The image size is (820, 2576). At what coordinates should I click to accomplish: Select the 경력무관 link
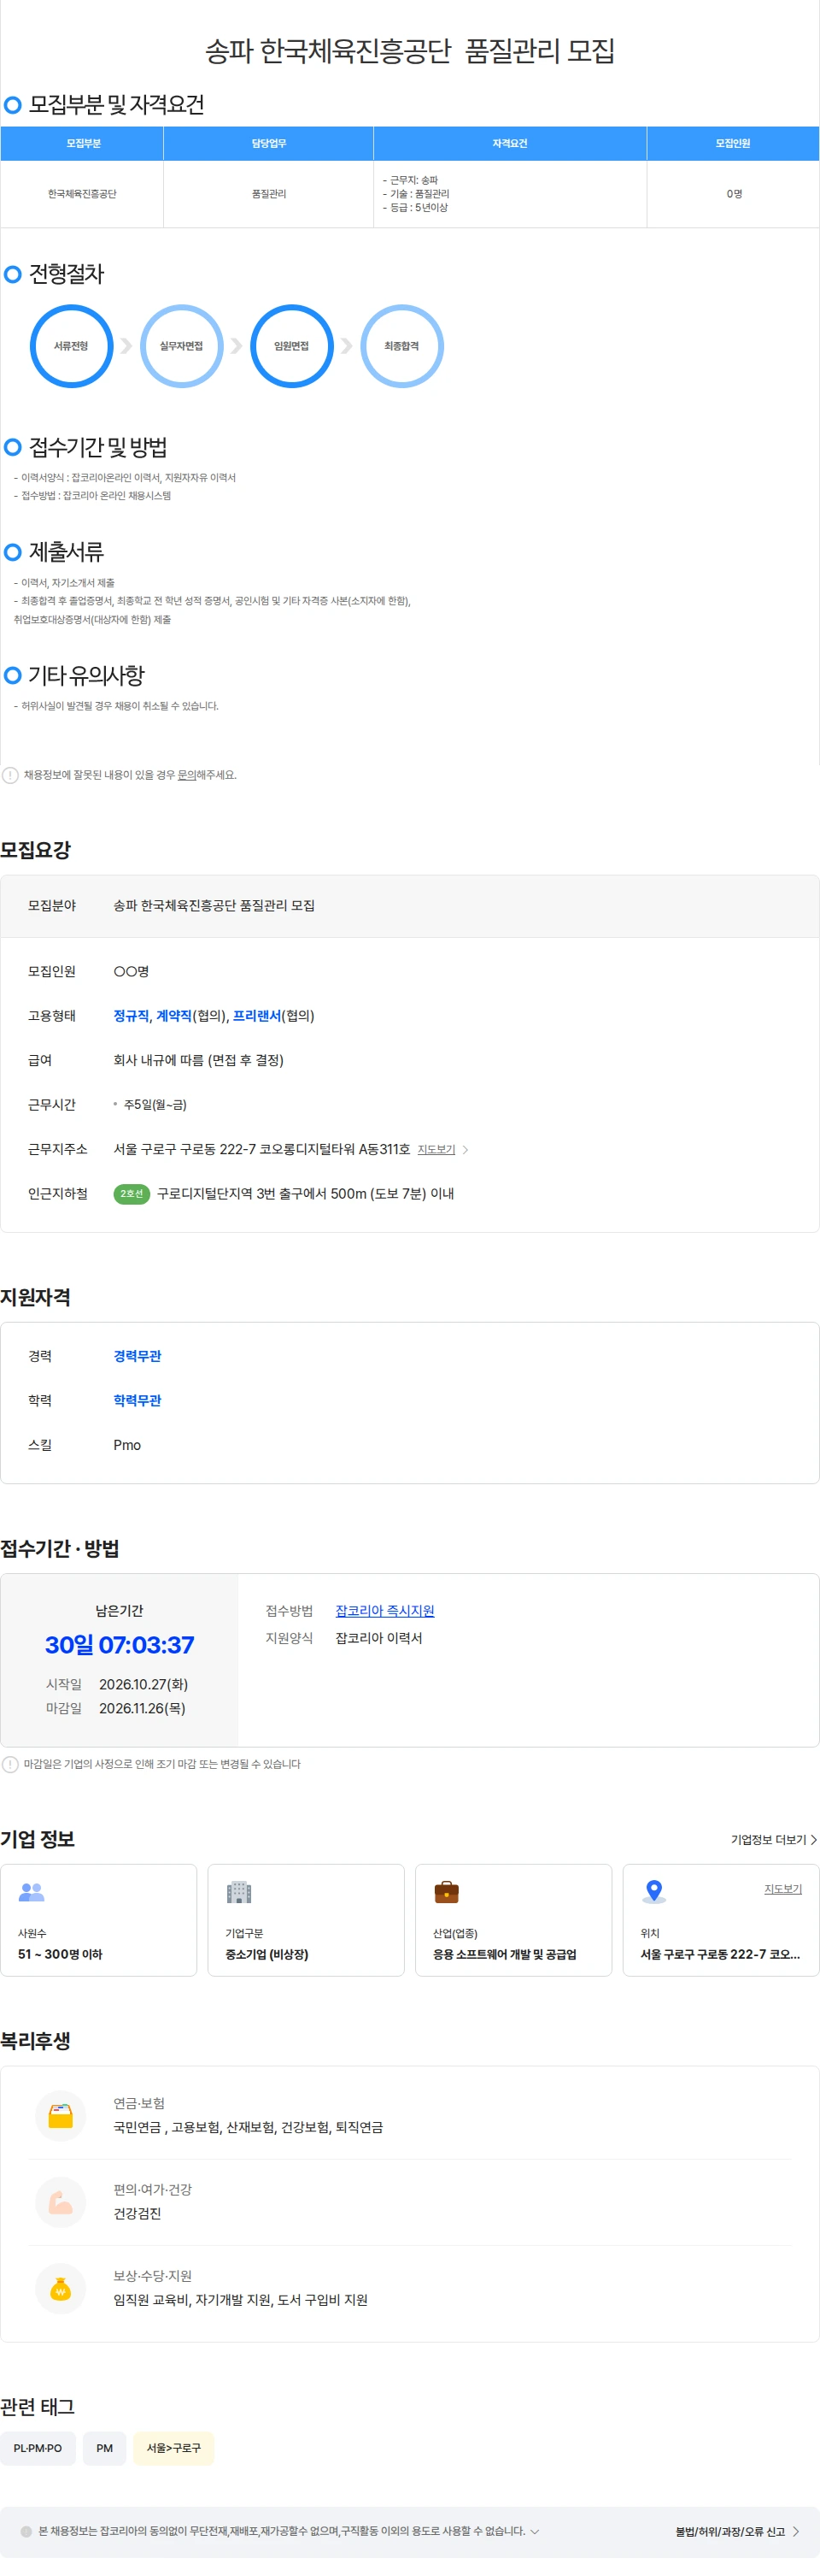[137, 1356]
